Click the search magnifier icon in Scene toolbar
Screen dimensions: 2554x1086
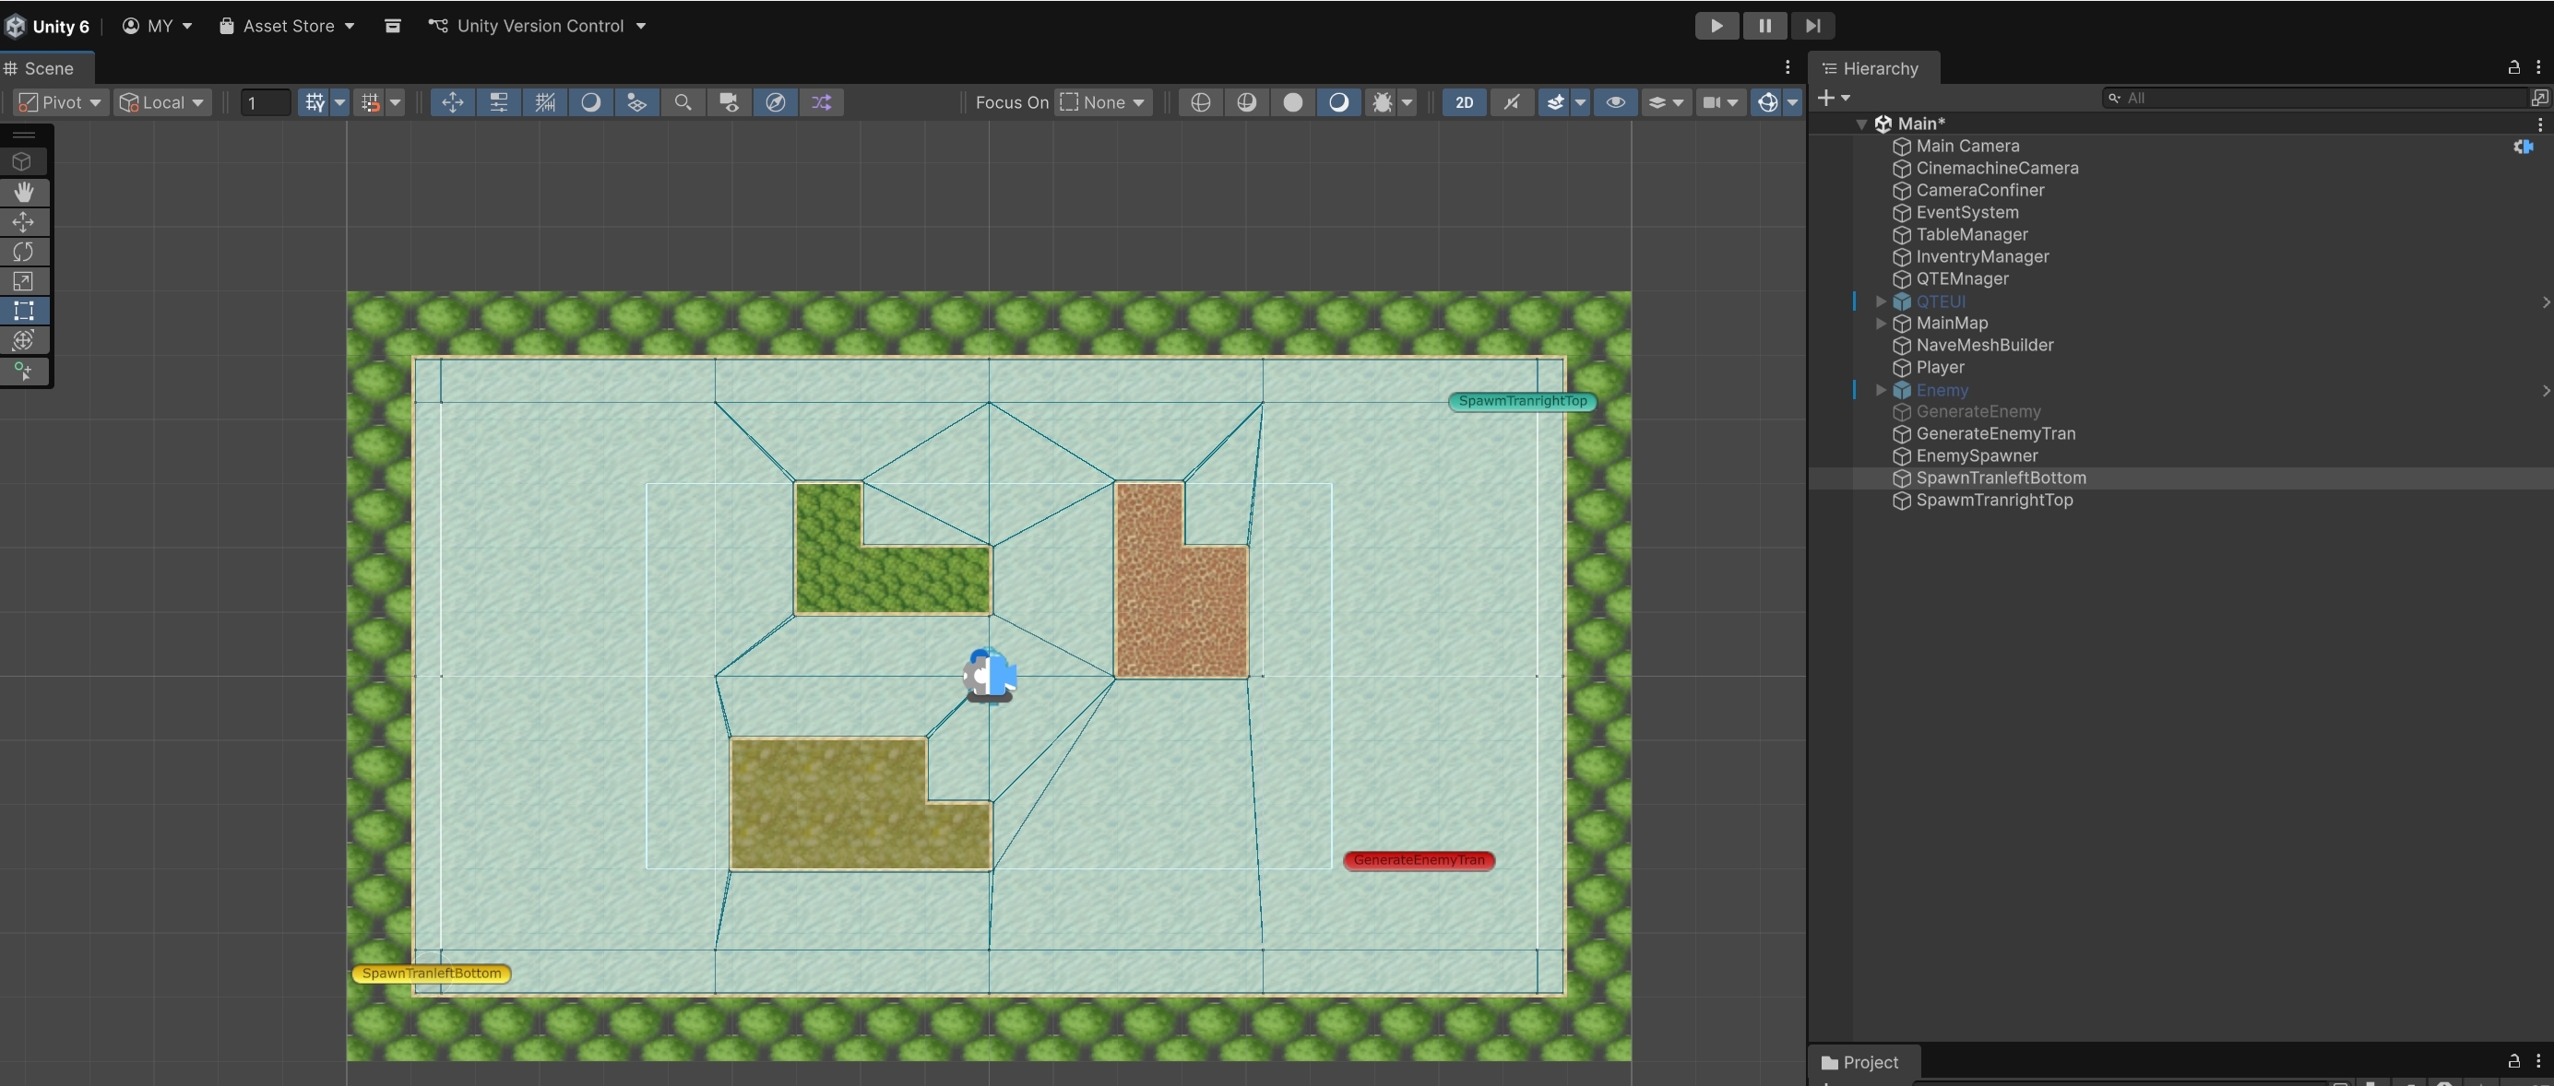tap(683, 102)
